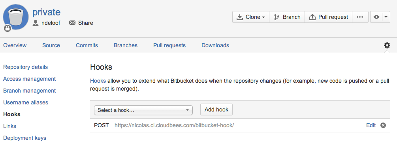Edit the cloudbees POST hook
Screen dimensions: 397x143
pyautogui.click(x=371, y=125)
